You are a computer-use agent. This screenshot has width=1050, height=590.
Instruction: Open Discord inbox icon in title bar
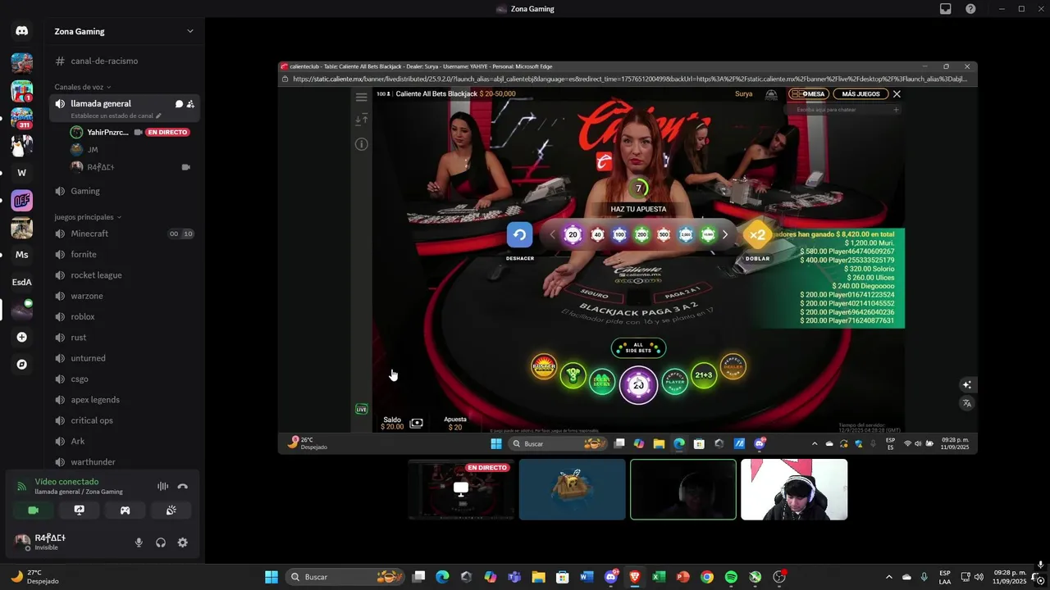point(946,9)
